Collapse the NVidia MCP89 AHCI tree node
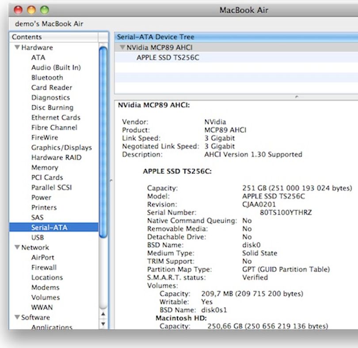Image resolution: width=358 pixels, height=348 pixels. [x=122, y=47]
